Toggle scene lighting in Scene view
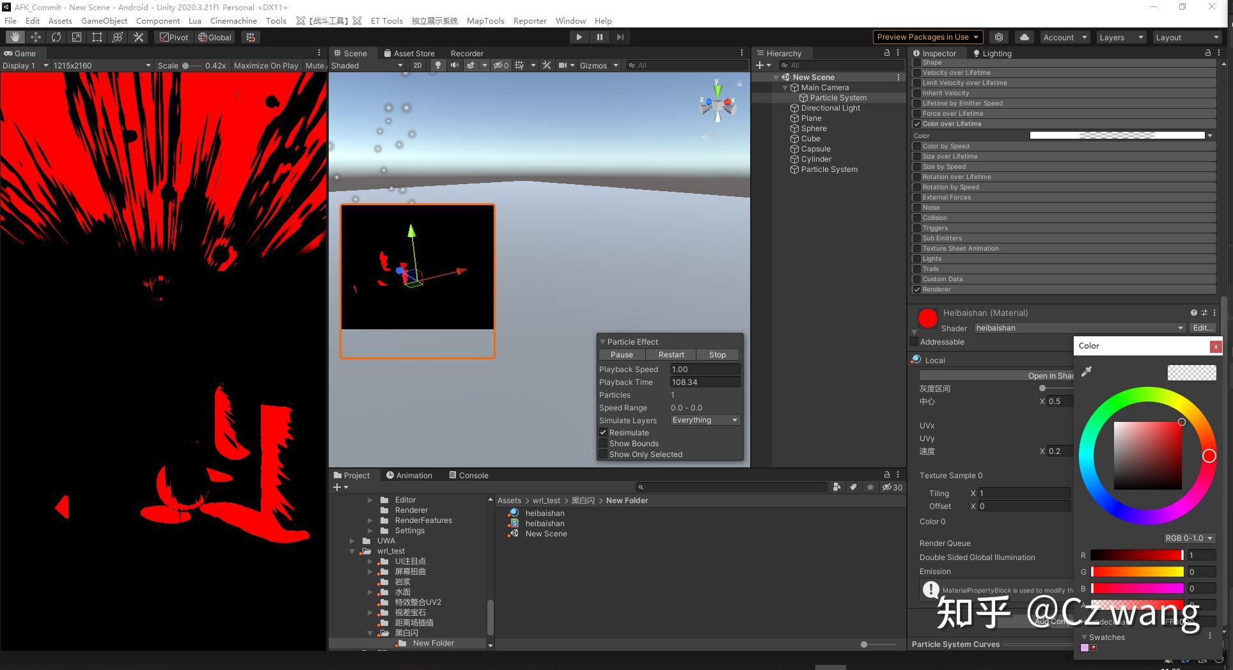The height and width of the screenshot is (670, 1233). click(437, 65)
